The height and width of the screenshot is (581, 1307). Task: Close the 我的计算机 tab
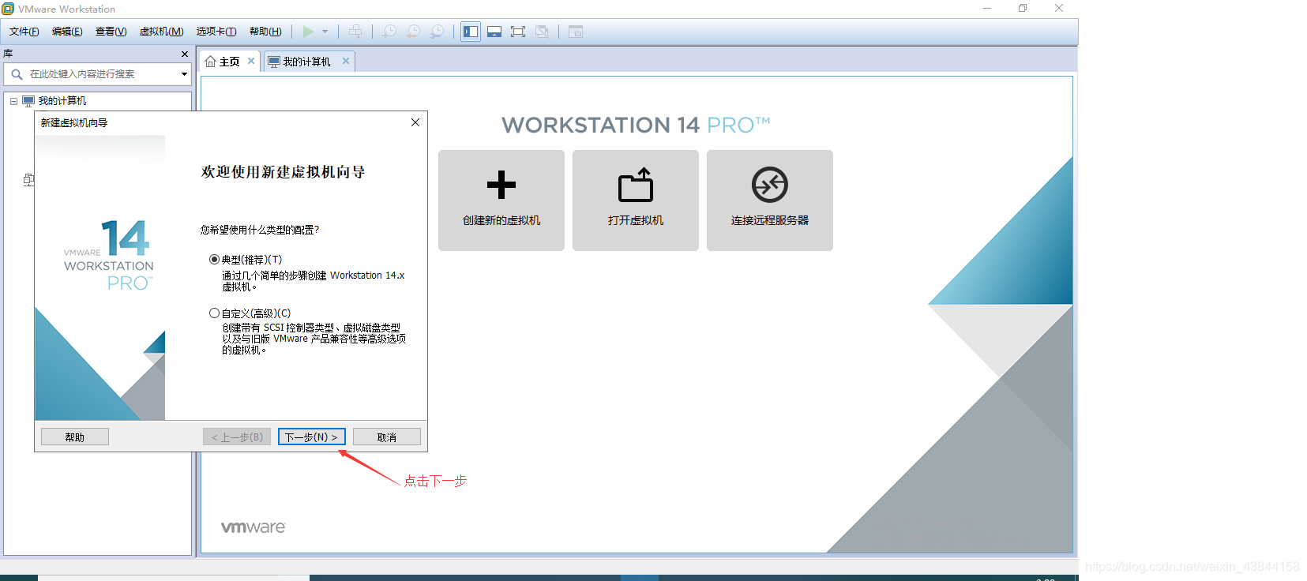pyautogui.click(x=346, y=61)
